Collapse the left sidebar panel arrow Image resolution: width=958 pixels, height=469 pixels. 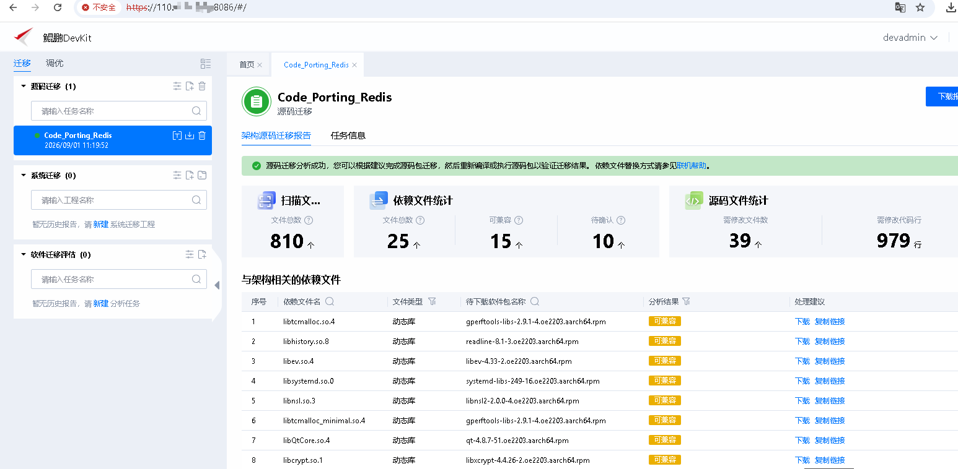coord(217,285)
